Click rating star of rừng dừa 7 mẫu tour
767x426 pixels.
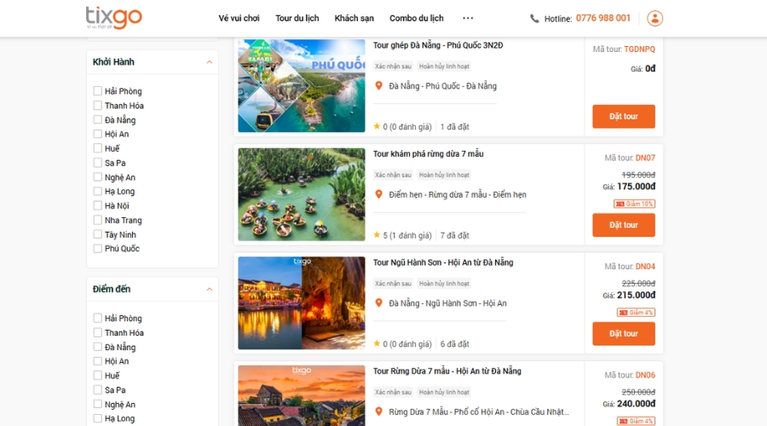click(377, 235)
